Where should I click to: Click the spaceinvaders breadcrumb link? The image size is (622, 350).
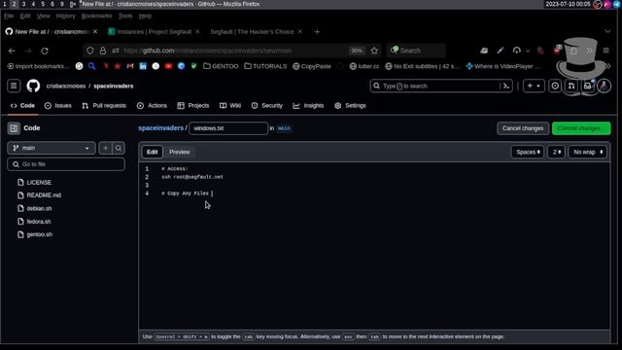coord(160,128)
